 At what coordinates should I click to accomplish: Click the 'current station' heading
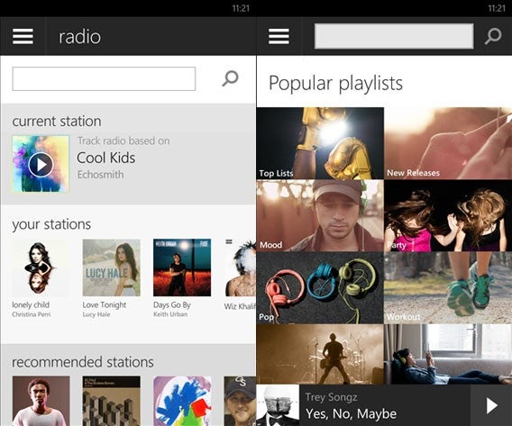coord(57,122)
